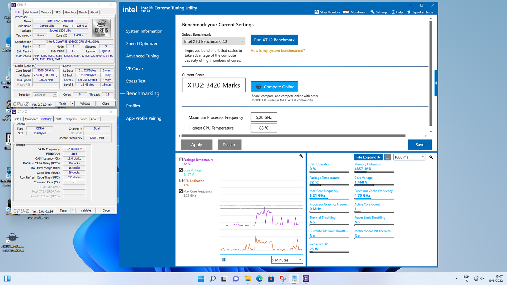
Task: Click the Highest CPU Temperature value 88 °C
Action: pos(264,128)
